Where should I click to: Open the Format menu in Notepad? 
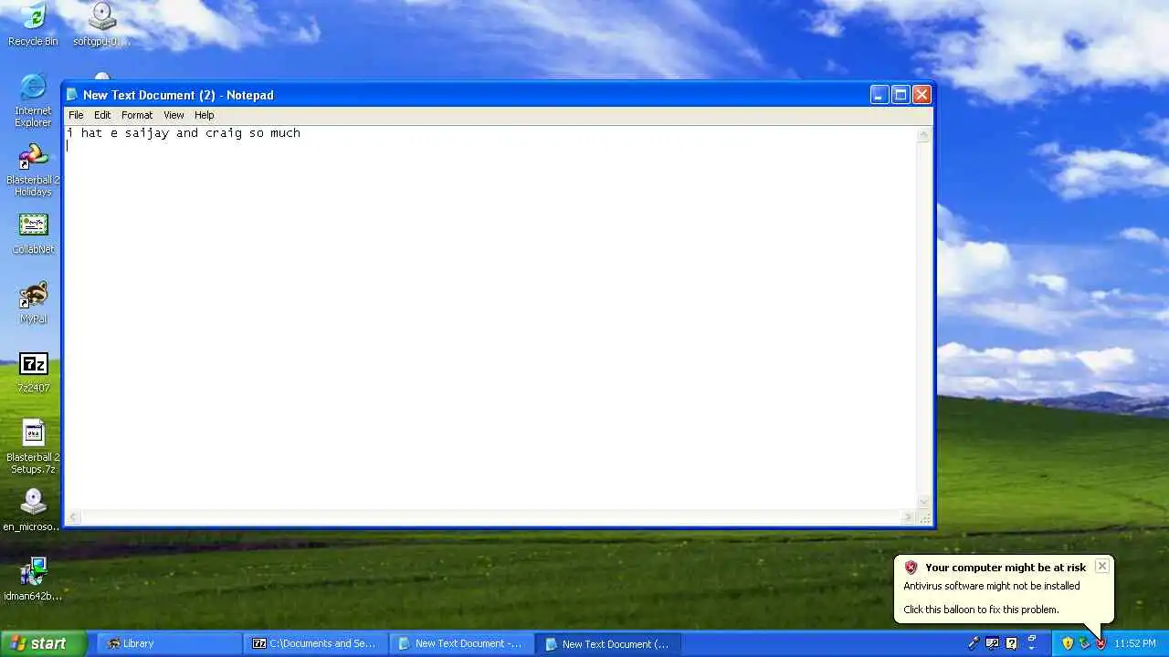click(137, 115)
